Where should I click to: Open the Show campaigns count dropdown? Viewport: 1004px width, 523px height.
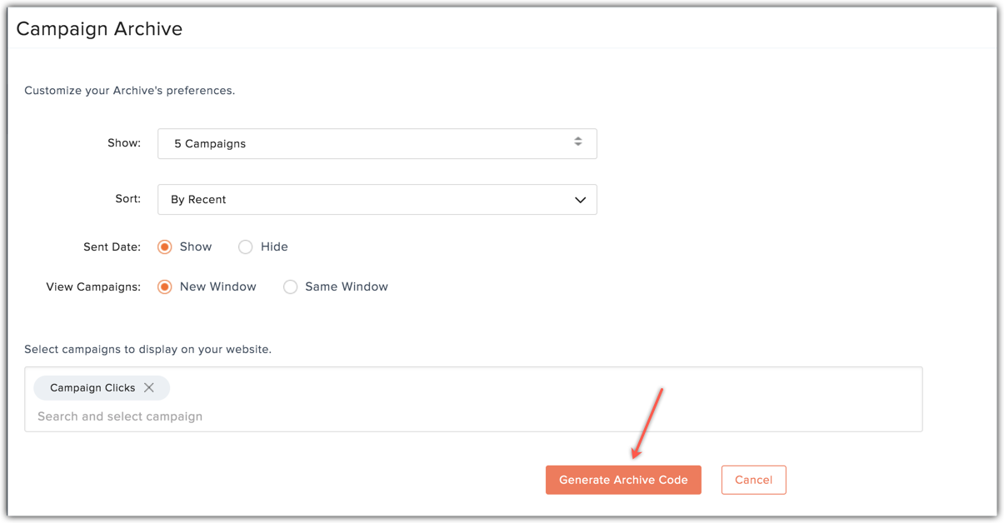(377, 143)
